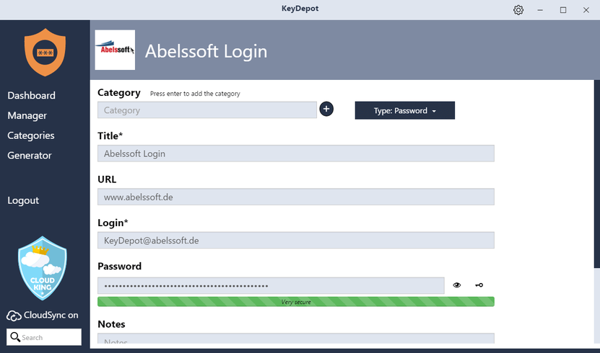The width and height of the screenshot is (600, 353).
Task: Focus the sidebar Search box
Action: (44, 337)
